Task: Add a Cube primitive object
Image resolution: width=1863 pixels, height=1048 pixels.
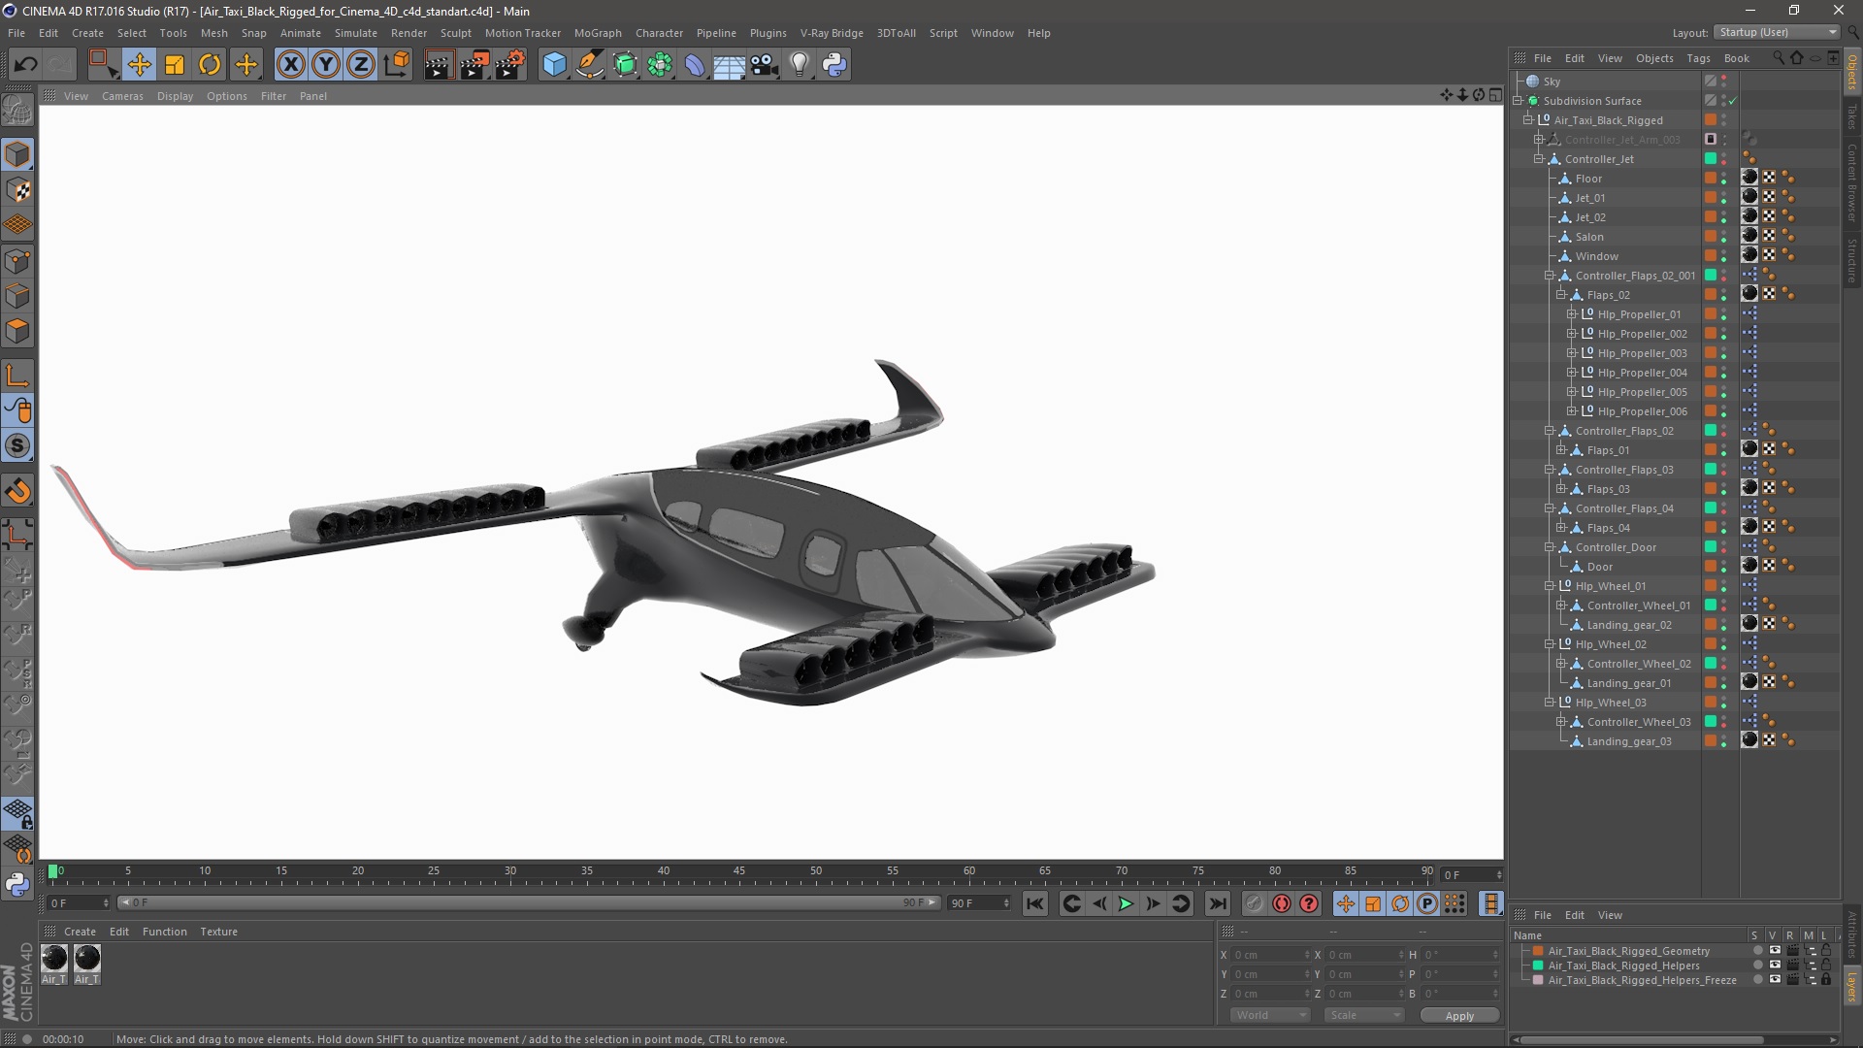Action: (554, 65)
